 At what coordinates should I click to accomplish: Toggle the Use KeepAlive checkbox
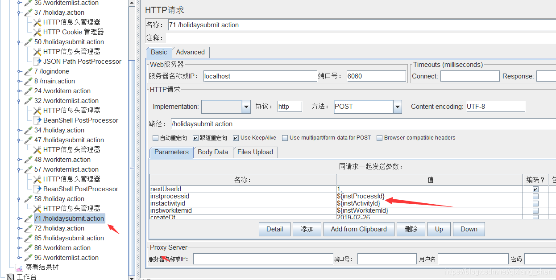pos(236,138)
